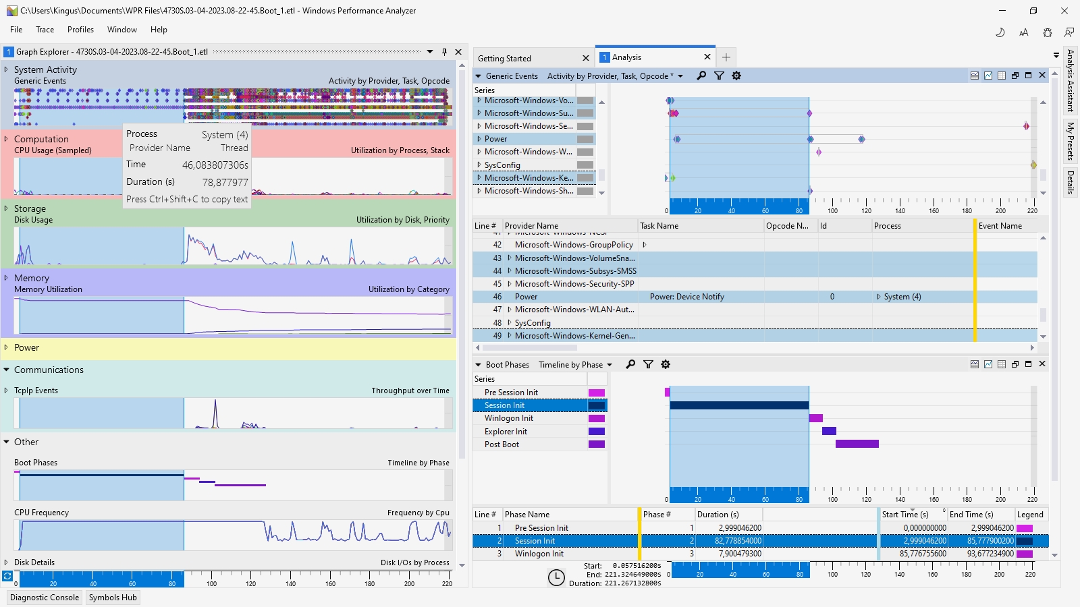Maximize the Generic Events panel

coord(1029,76)
